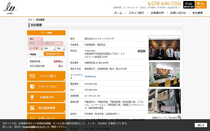Open the エリア/駅 dropdown
Image resolution: width=210 pixels, height=131 pixels.
[36, 48]
